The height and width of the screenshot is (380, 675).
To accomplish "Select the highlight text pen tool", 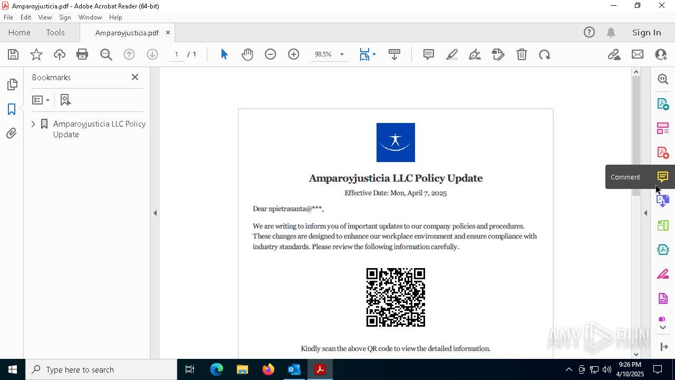I will (x=452, y=54).
